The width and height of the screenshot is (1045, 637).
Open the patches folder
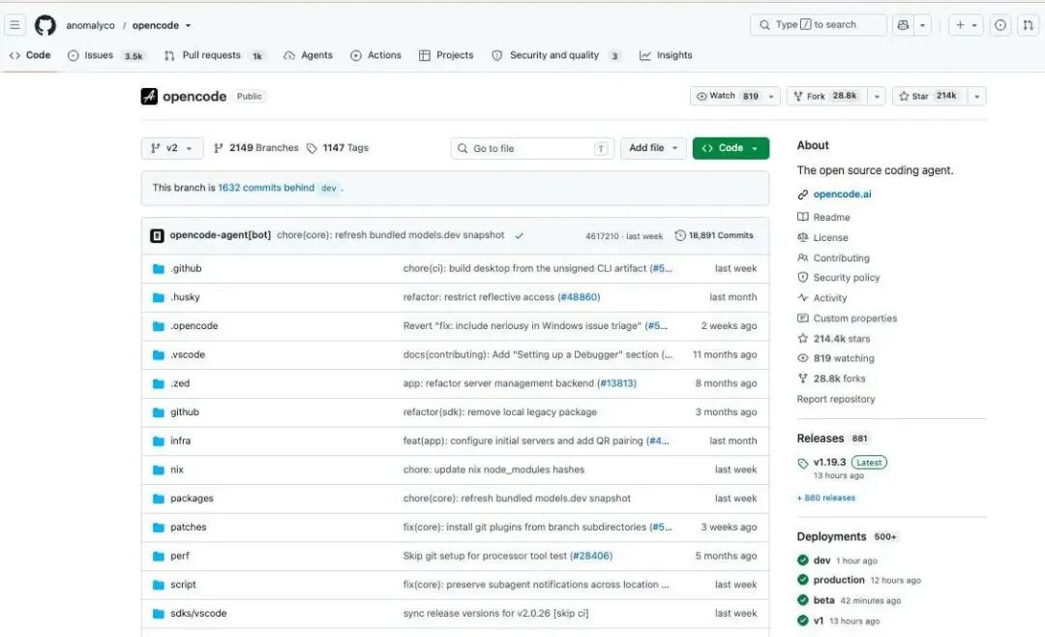click(x=188, y=527)
